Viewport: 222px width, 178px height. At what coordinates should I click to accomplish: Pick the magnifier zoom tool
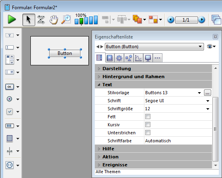tap(66, 20)
